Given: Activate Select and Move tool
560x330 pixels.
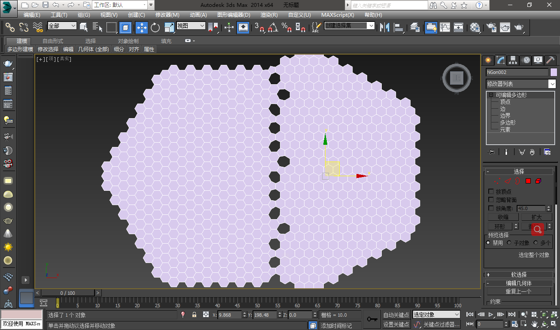Looking at the screenshot, I should [141, 27].
